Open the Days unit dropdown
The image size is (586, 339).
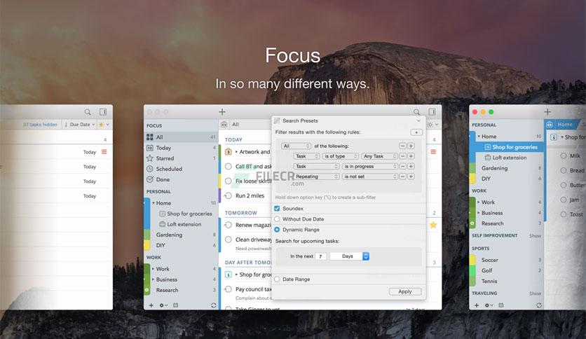[x=350, y=256]
